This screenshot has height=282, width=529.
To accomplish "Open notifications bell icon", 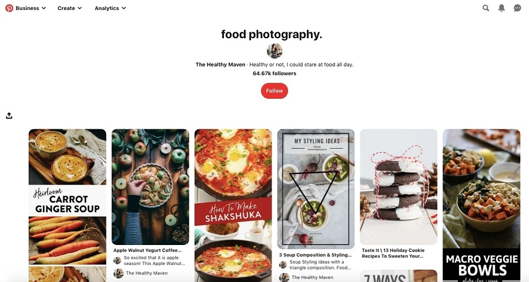I will (502, 8).
